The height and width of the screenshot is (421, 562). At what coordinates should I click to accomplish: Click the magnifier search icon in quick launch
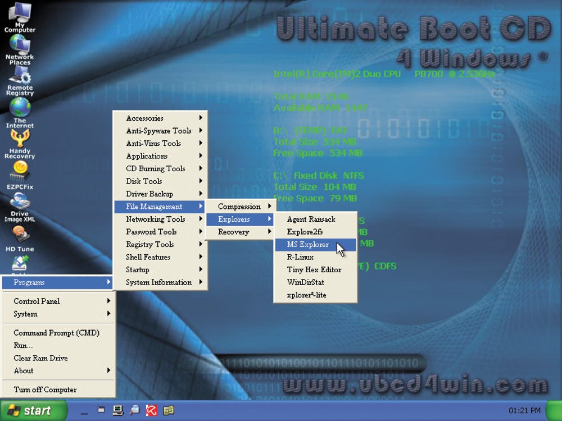click(x=135, y=410)
